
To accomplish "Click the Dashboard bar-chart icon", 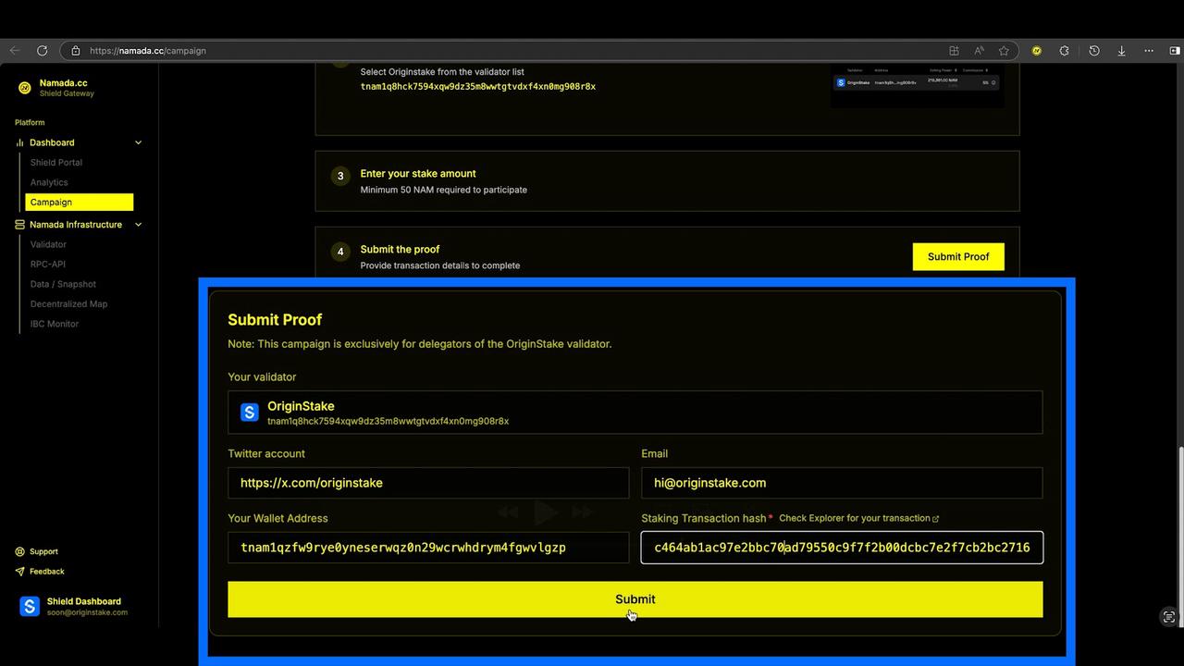I will [20, 142].
